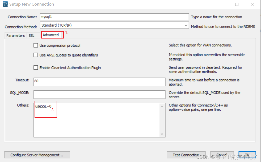Viewport: 261px width, 162px height.
Task: Focus the Connection Name field
Action: click(x=114, y=17)
